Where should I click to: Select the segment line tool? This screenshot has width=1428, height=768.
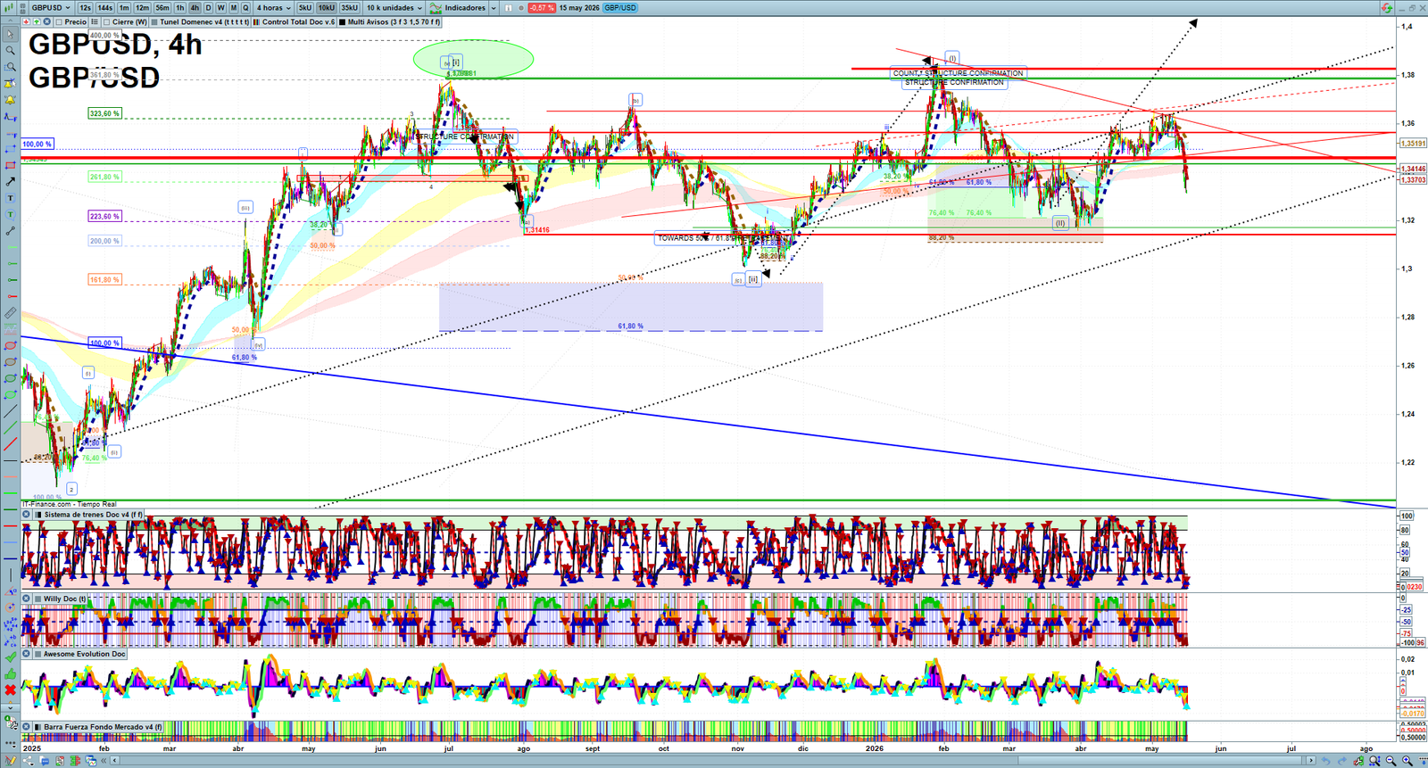[11, 232]
